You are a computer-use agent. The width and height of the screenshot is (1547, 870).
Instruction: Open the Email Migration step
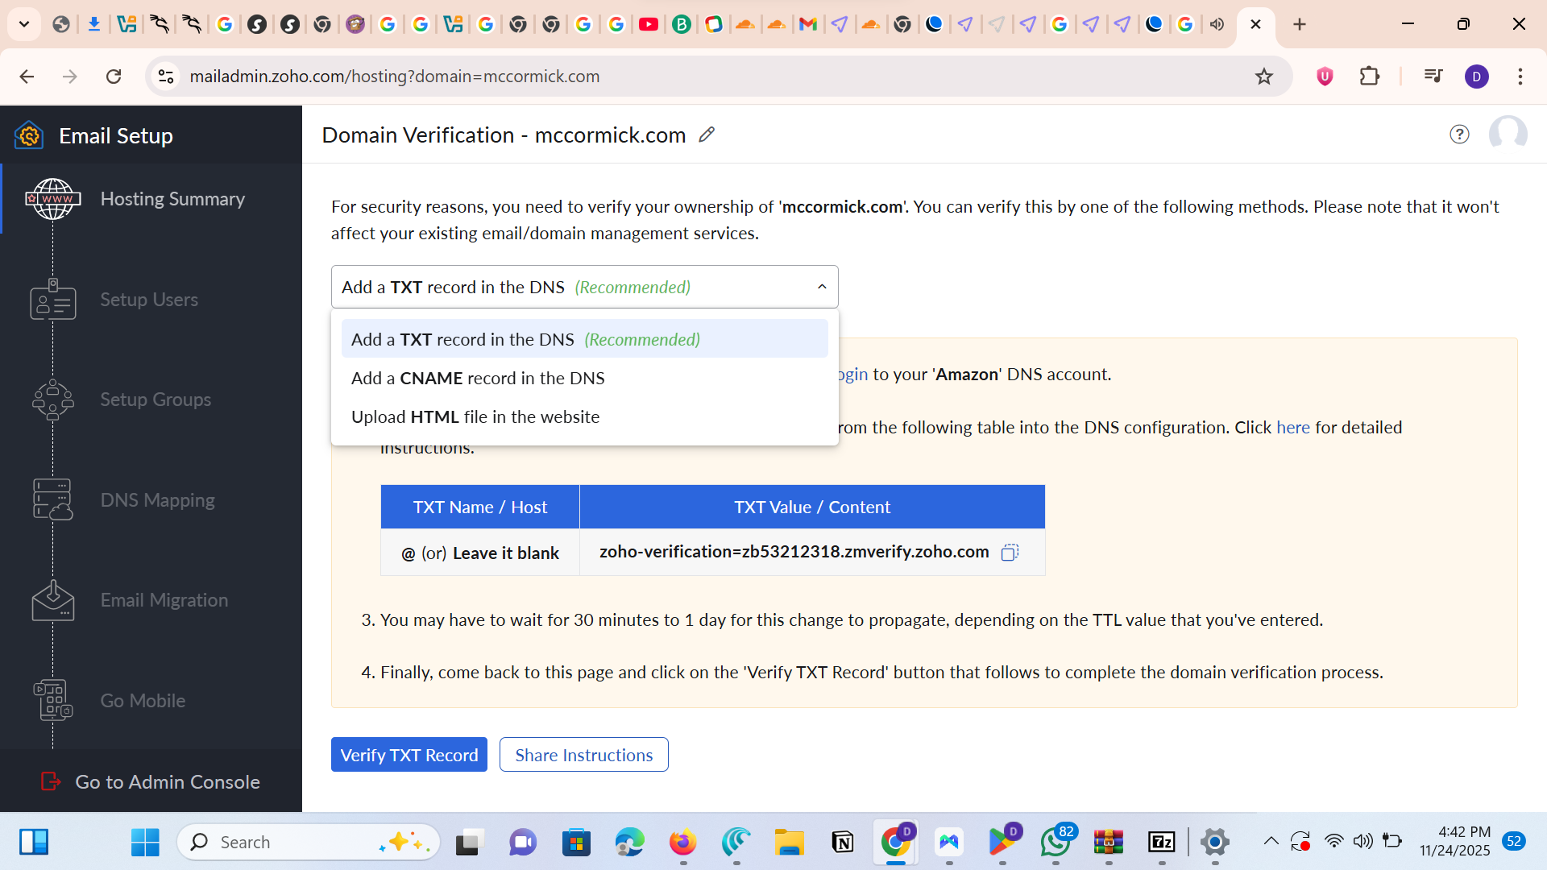pyautogui.click(x=151, y=600)
